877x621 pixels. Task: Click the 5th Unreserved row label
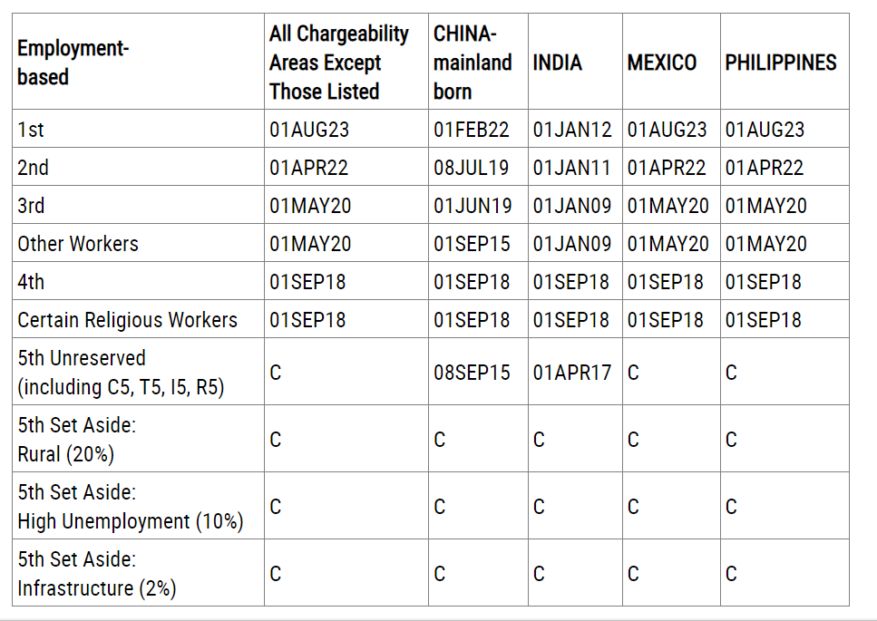(121, 373)
